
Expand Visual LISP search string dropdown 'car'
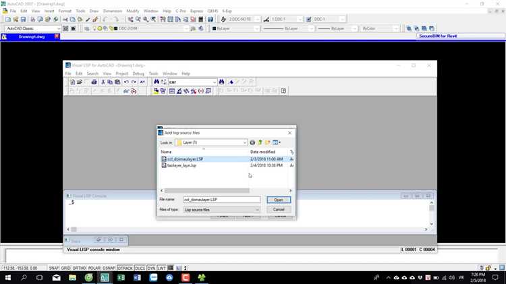point(215,82)
